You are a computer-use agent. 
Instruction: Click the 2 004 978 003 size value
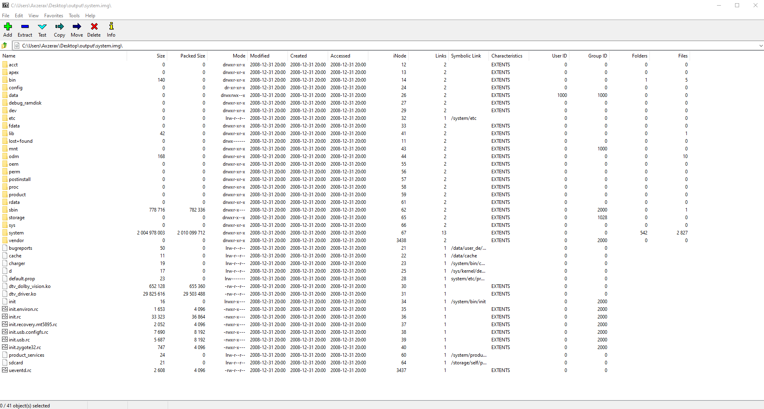151,233
